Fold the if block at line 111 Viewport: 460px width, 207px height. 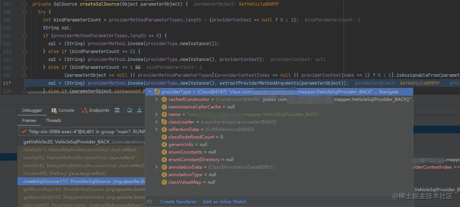tap(25, 36)
